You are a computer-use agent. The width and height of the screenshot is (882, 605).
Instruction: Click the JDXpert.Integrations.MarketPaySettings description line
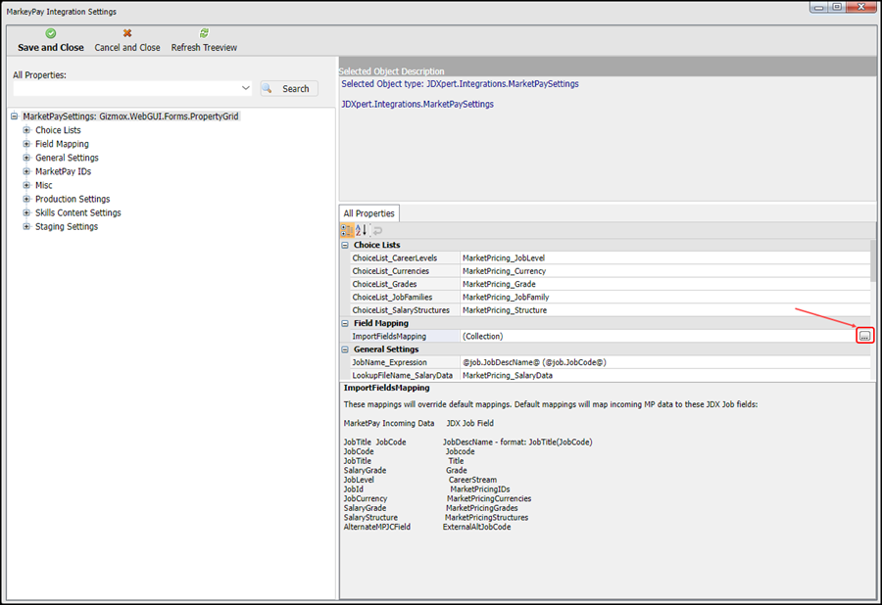[417, 104]
